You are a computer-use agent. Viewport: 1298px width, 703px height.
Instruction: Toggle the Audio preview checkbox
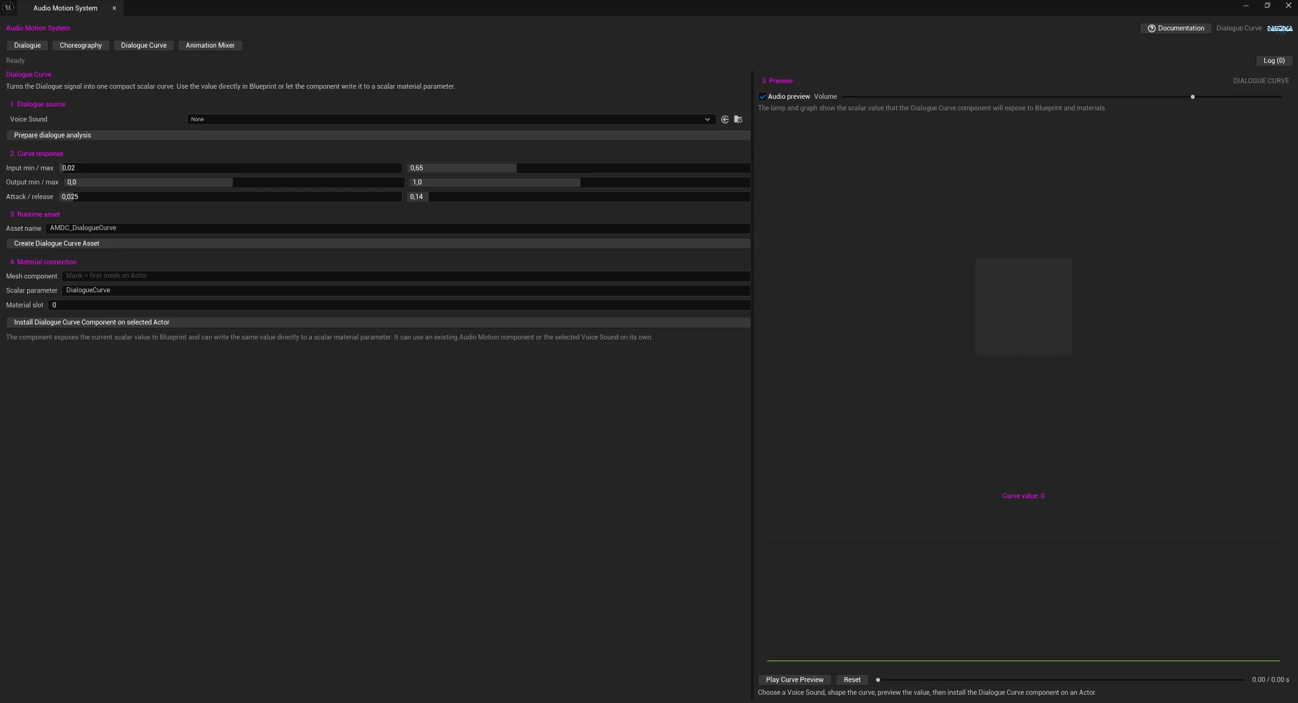pos(762,97)
